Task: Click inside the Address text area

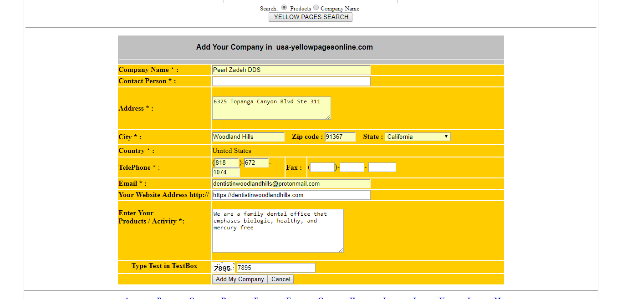Action: click(271, 108)
